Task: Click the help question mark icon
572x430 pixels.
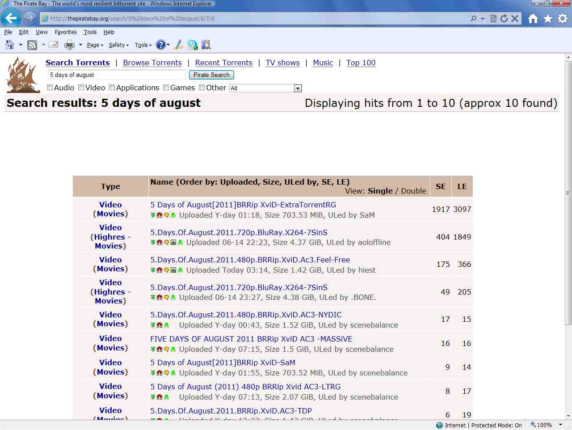Action: coord(160,45)
